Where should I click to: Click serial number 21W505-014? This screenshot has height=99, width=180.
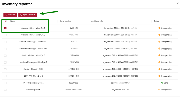[x=74, y=69]
